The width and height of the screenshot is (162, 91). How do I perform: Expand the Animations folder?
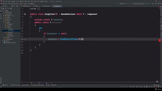(x=4, y=14)
